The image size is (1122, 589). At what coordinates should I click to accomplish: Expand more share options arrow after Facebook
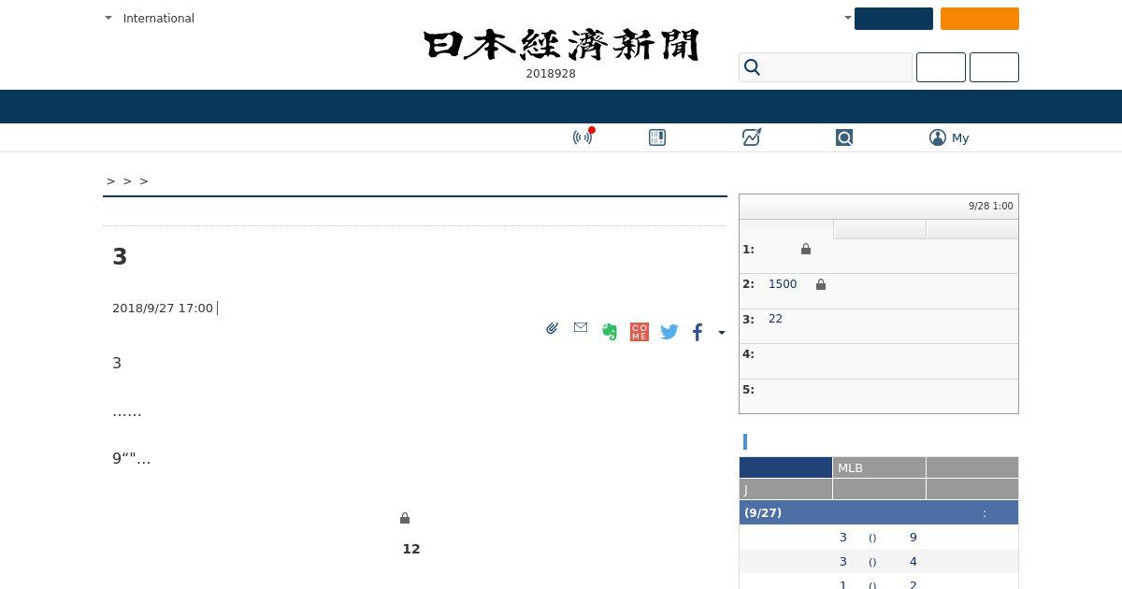pos(721,332)
